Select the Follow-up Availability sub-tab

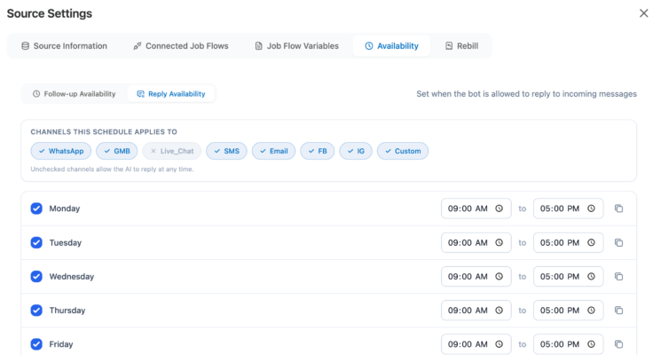click(x=74, y=94)
